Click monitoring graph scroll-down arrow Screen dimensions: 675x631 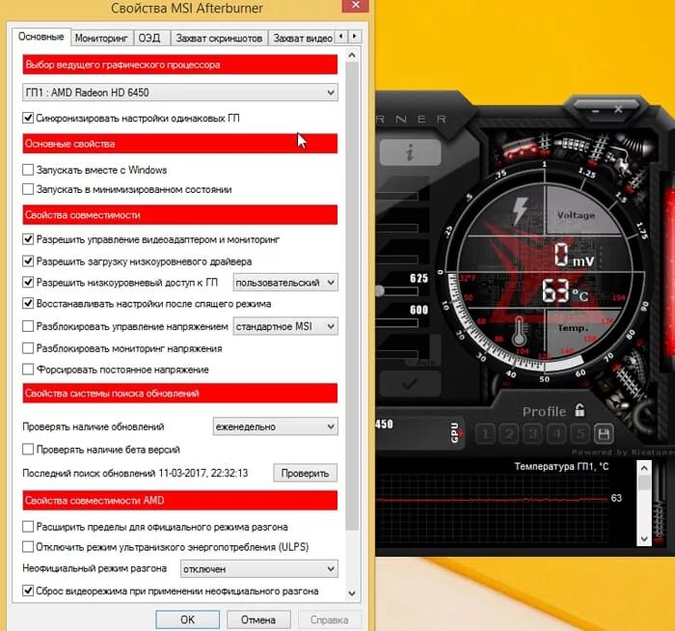(x=644, y=538)
